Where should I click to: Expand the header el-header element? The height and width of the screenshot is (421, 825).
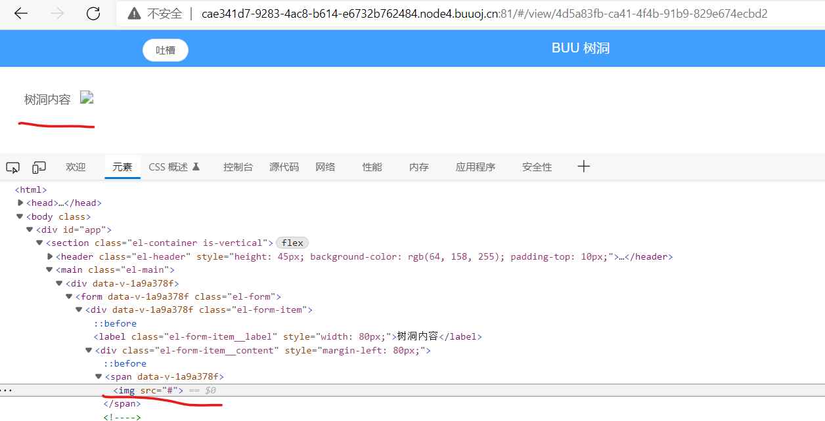[50, 256]
